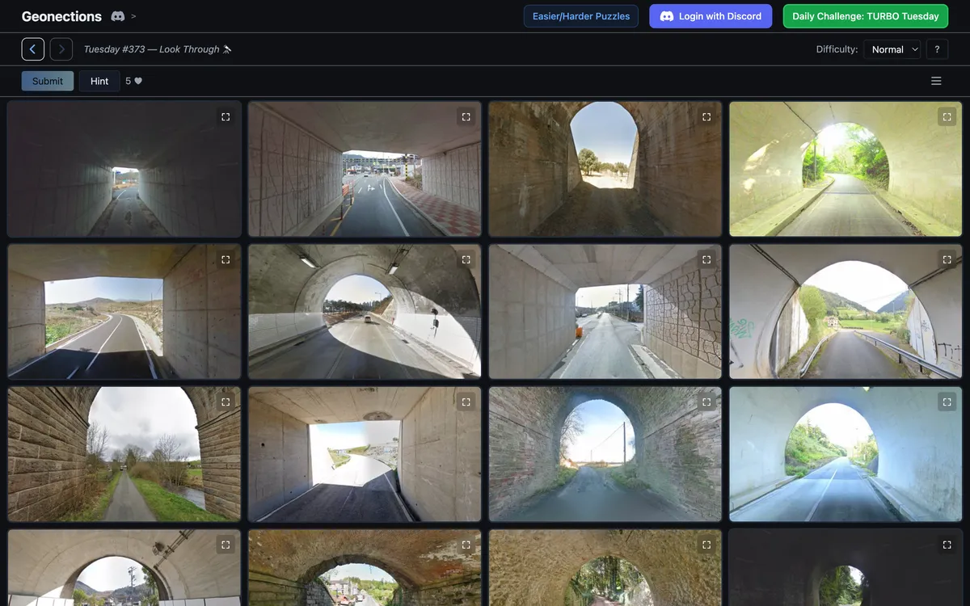Expand fullscreen on the stone brick arch with grassy path
This screenshot has height=606, width=970.
226,402
